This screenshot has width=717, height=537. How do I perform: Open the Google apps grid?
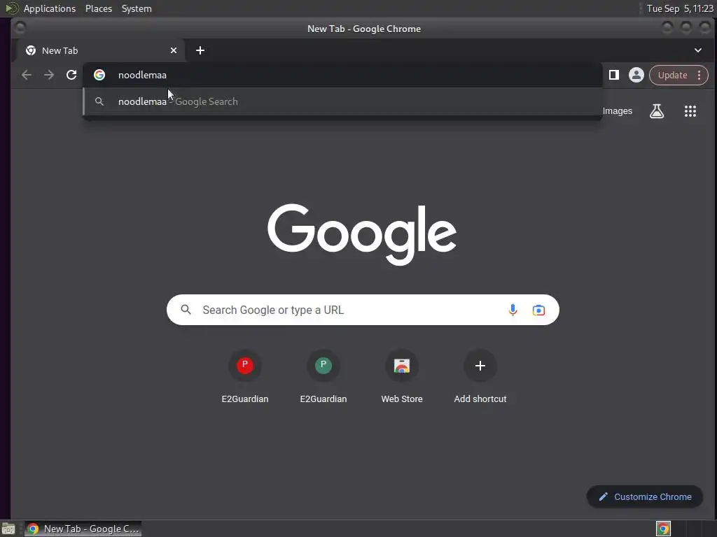[x=690, y=111]
